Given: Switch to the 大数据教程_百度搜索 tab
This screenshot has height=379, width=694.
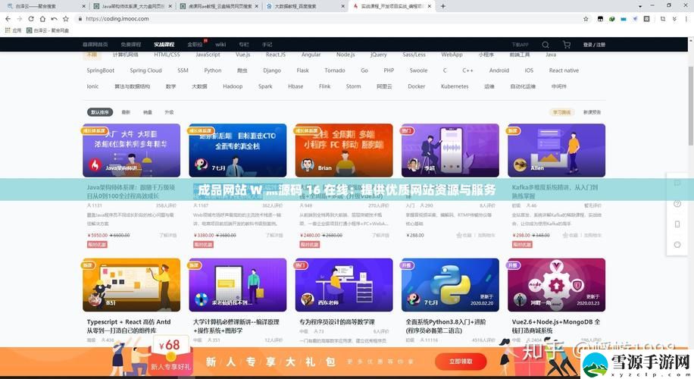Looking at the screenshot, I should pos(305,6).
